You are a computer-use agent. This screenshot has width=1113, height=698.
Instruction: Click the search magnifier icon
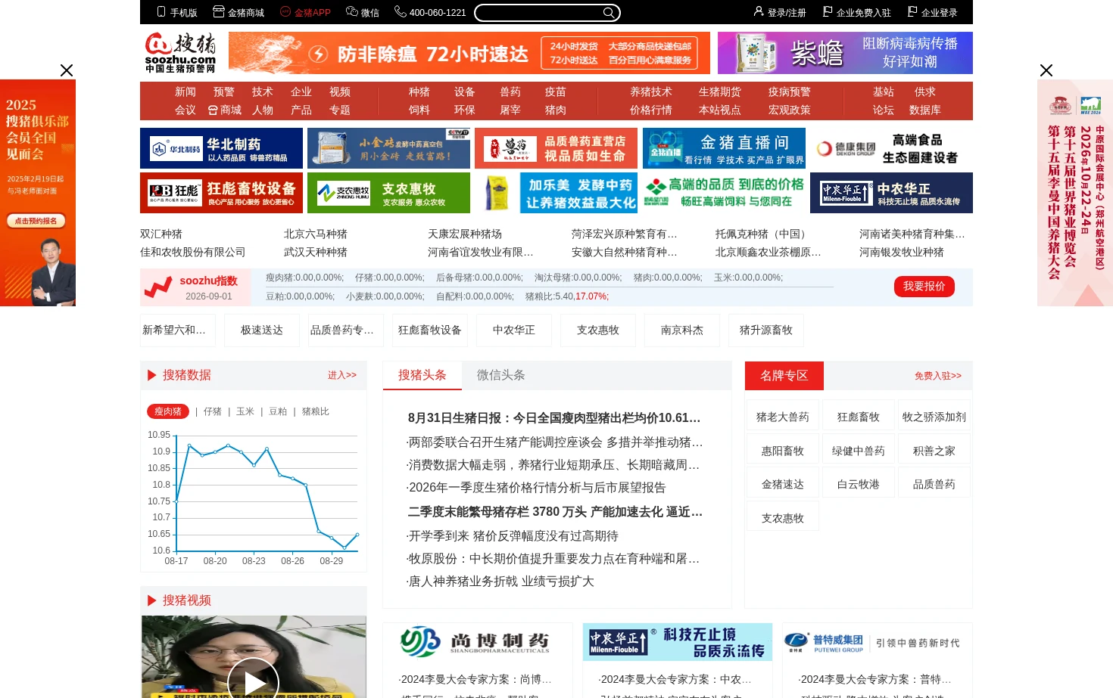click(609, 13)
